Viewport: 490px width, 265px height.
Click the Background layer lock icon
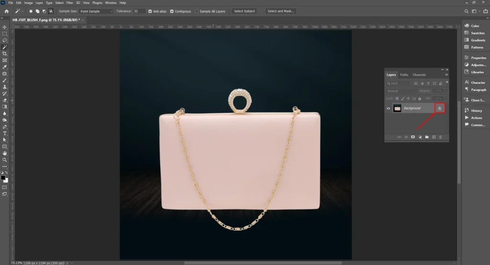pyautogui.click(x=439, y=108)
